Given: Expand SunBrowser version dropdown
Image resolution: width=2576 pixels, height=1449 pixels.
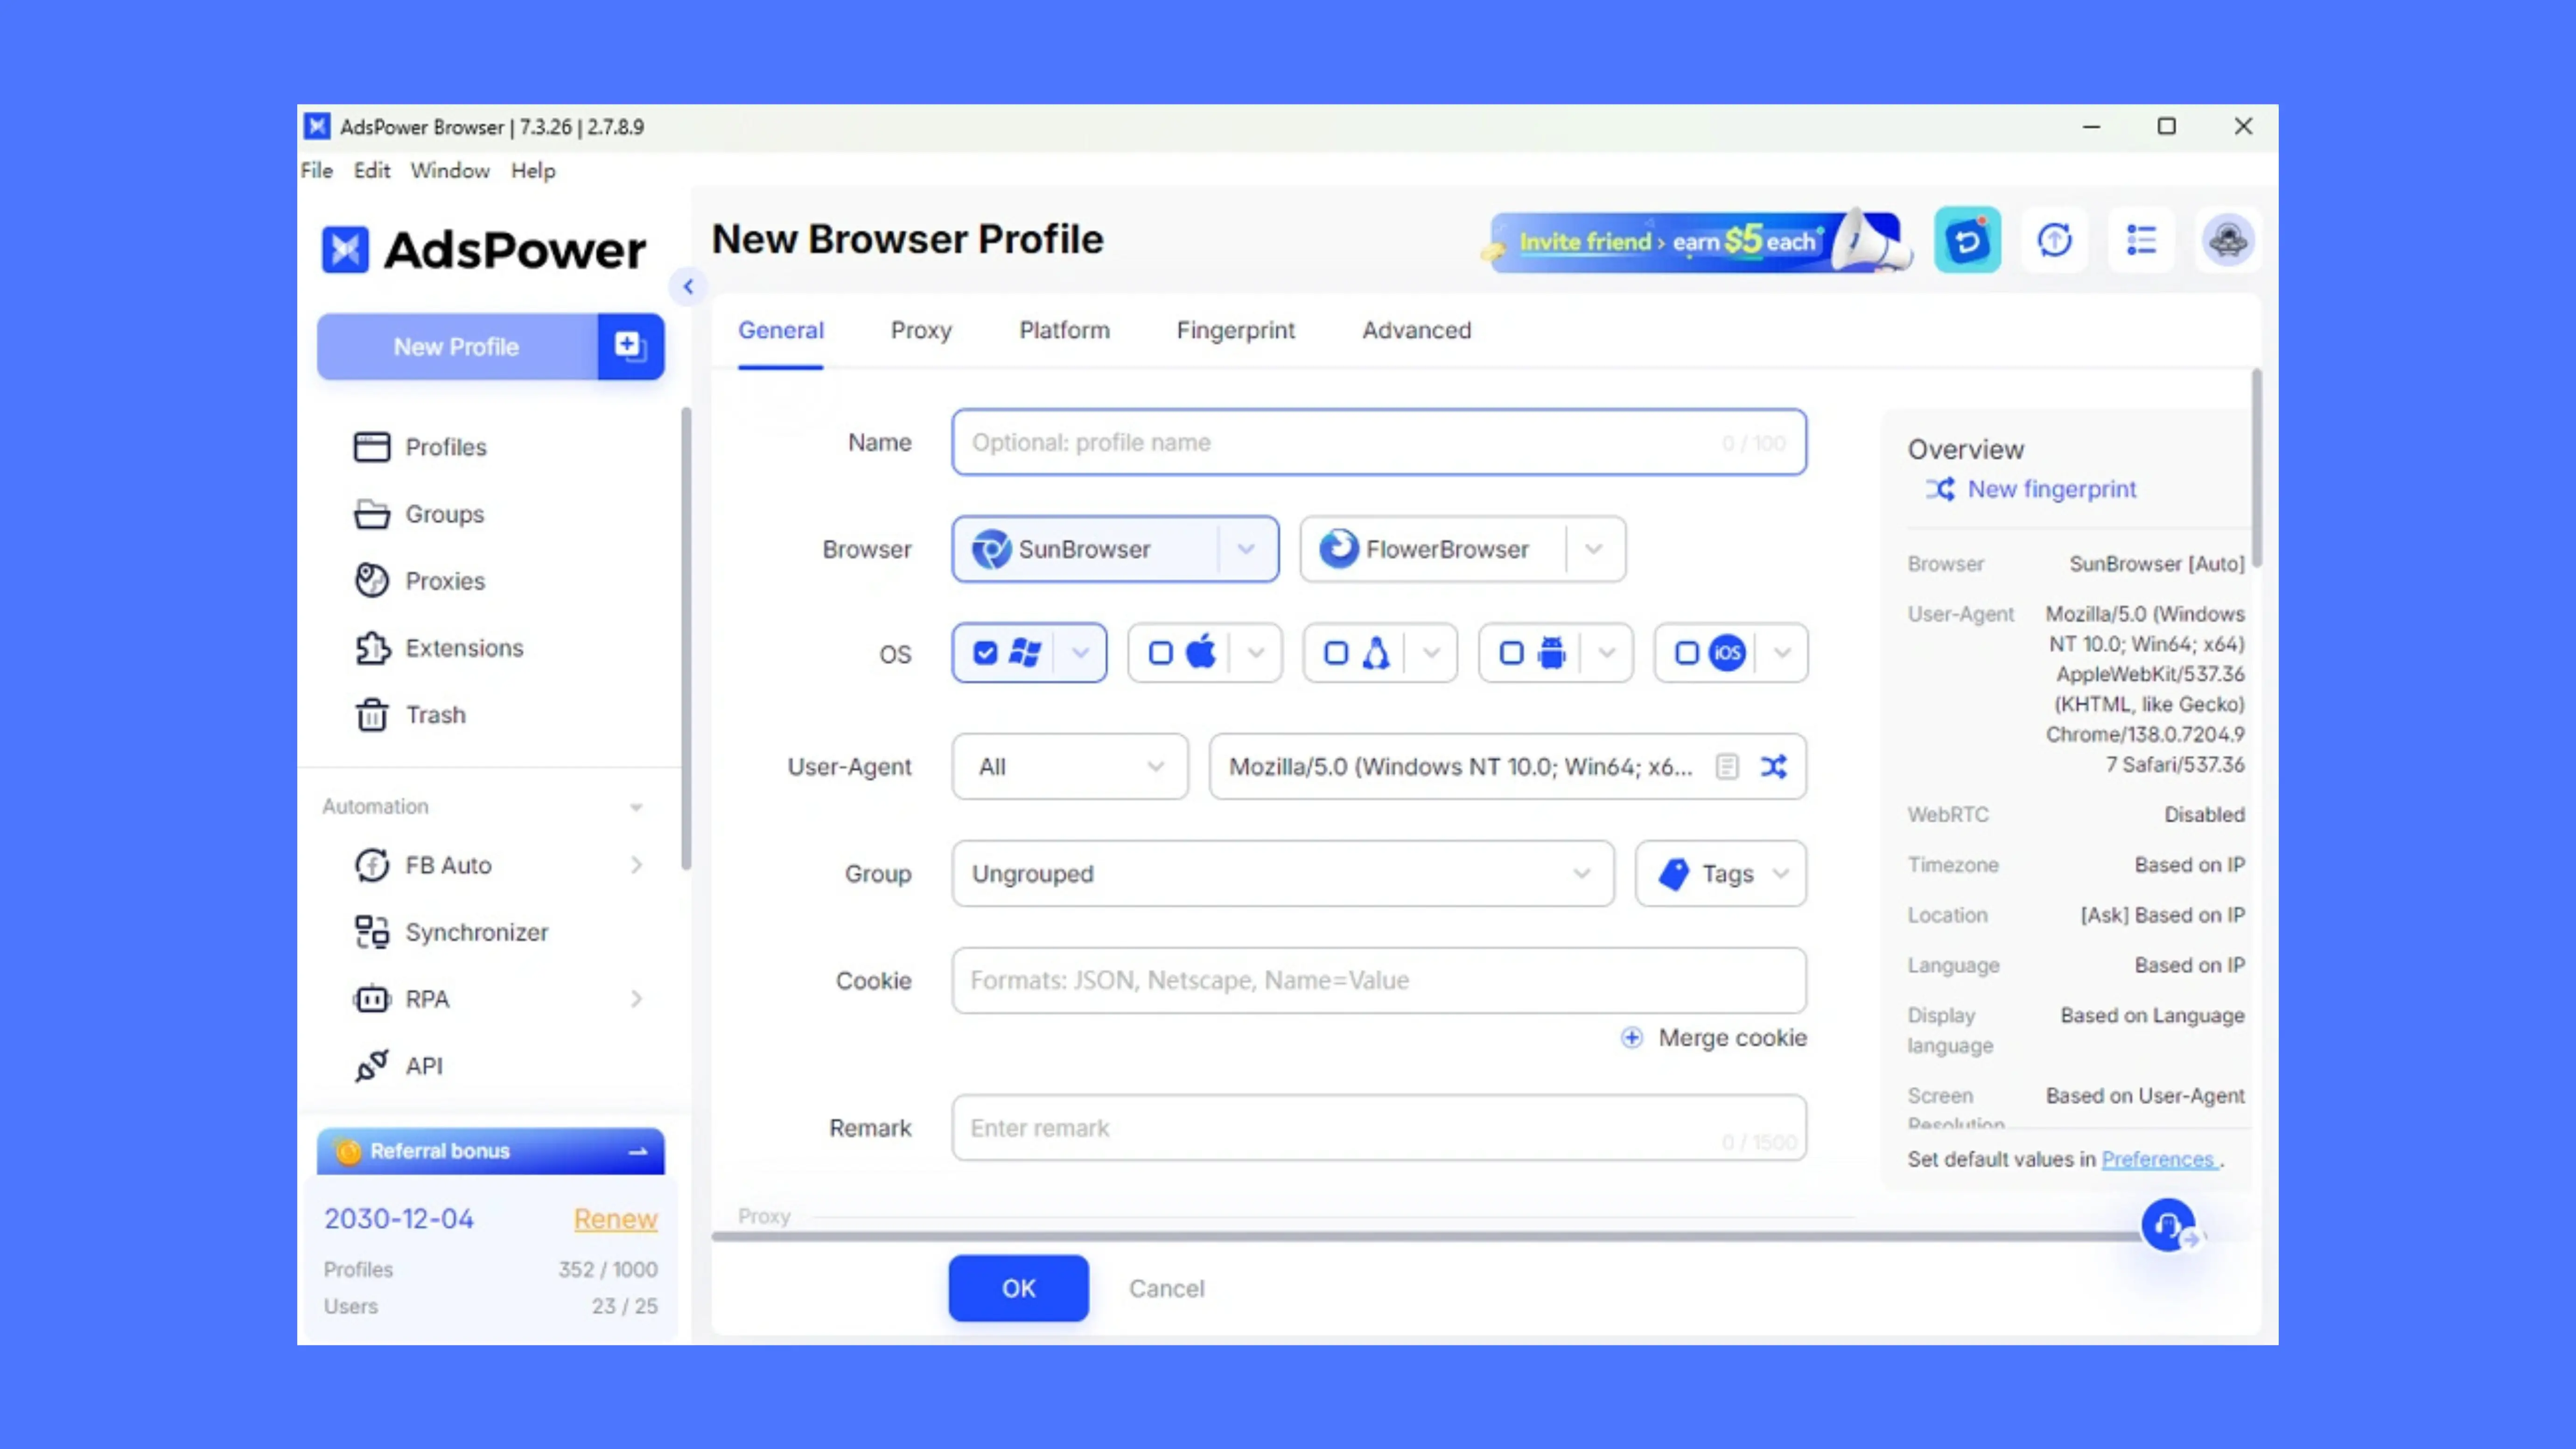Looking at the screenshot, I should 1246,549.
